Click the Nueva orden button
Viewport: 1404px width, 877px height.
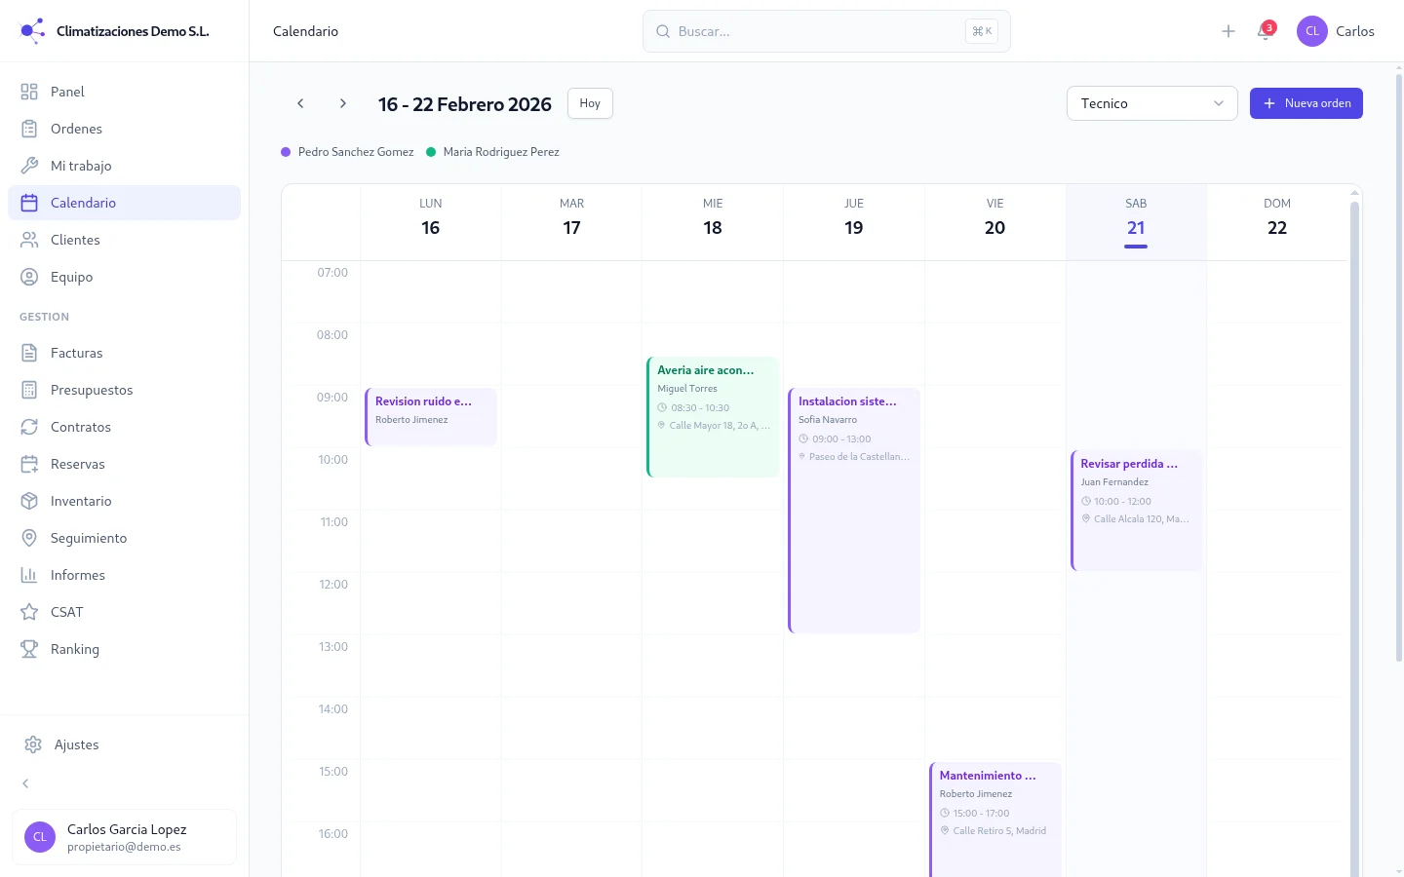[x=1306, y=102]
